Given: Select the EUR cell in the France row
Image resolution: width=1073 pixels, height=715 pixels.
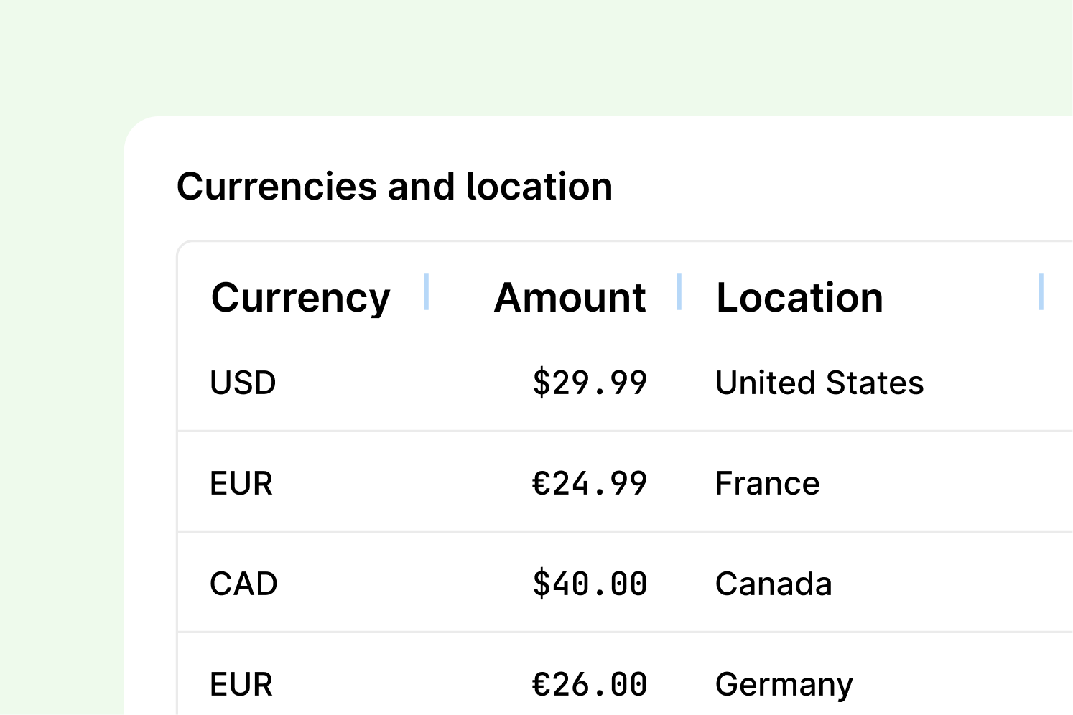Looking at the screenshot, I should [x=241, y=483].
